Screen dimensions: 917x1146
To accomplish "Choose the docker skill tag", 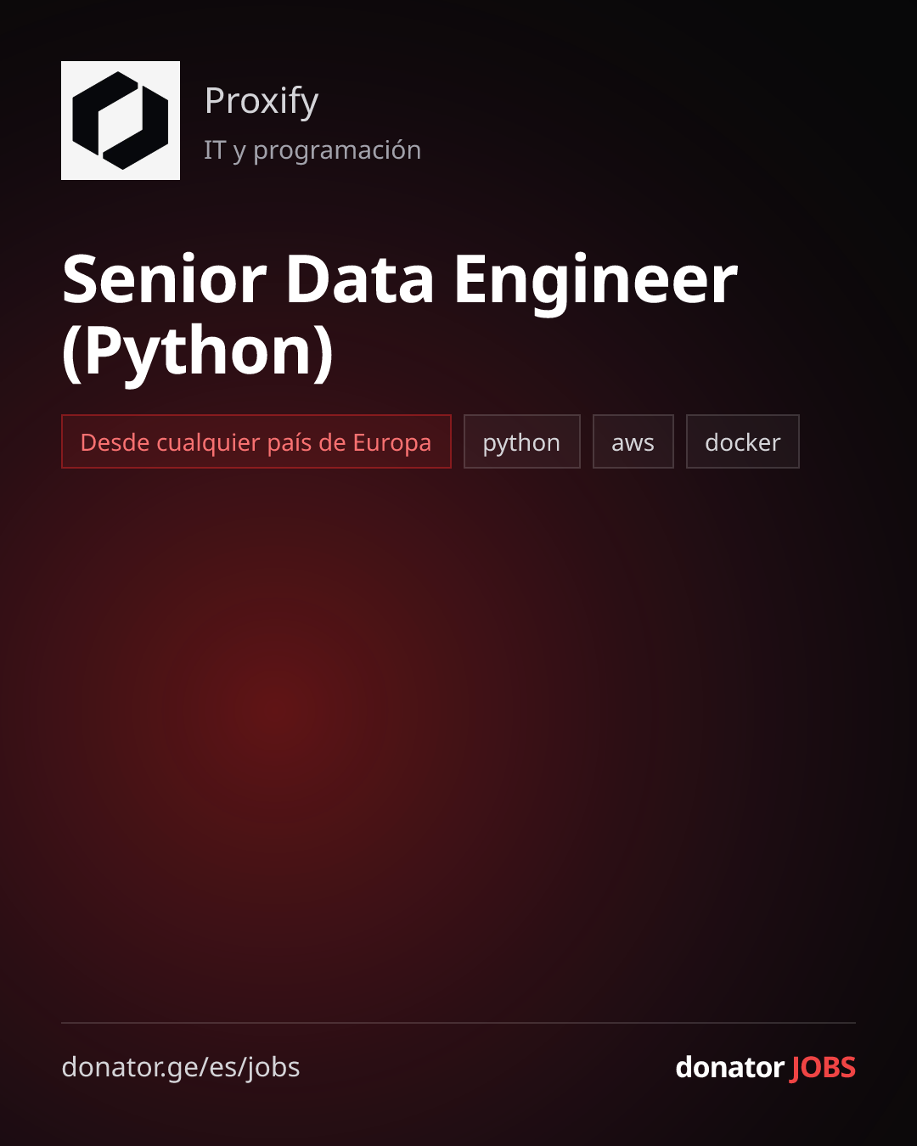I will click(x=743, y=441).
